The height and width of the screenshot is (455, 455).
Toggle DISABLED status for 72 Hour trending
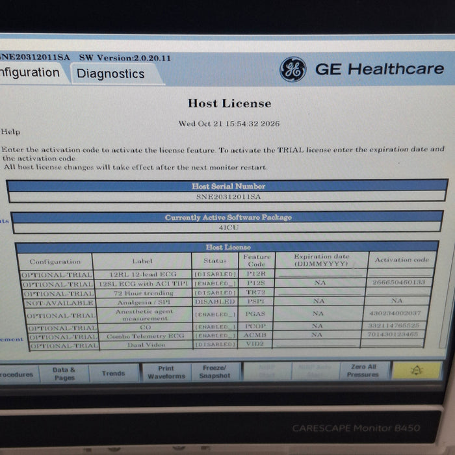215,292
